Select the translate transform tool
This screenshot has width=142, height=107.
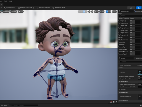tap(82, 12)
